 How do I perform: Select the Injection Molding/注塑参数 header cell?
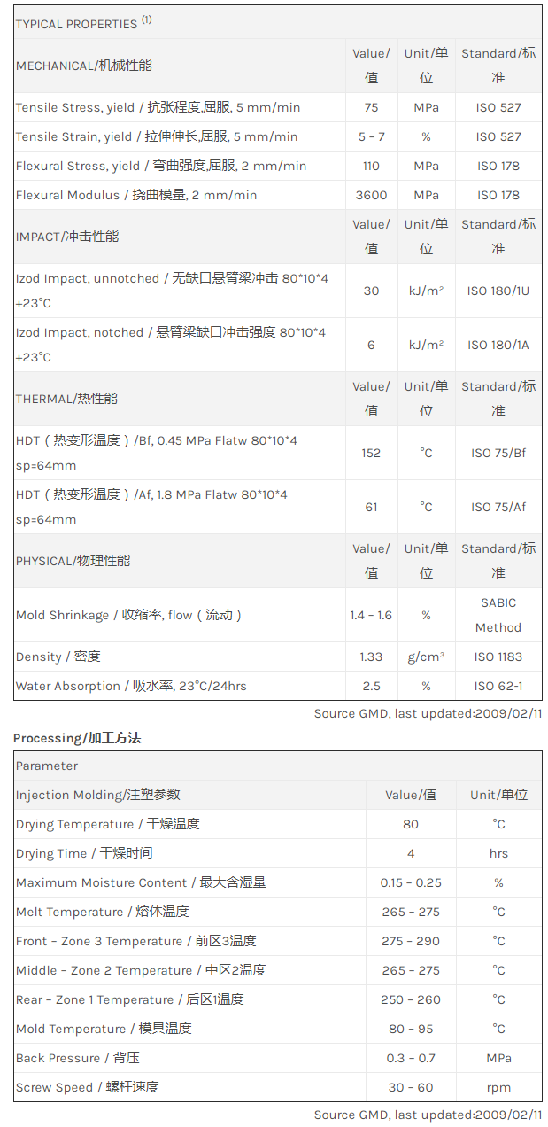(x=97, y=795)
